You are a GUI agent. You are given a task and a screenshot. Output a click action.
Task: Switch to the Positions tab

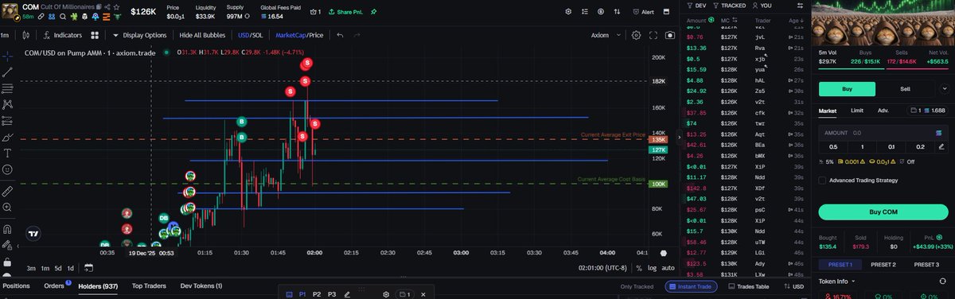(x=16, y=285)
